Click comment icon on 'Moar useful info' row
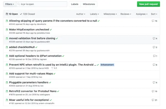This screenshot has width=166, height=109. 153,100
